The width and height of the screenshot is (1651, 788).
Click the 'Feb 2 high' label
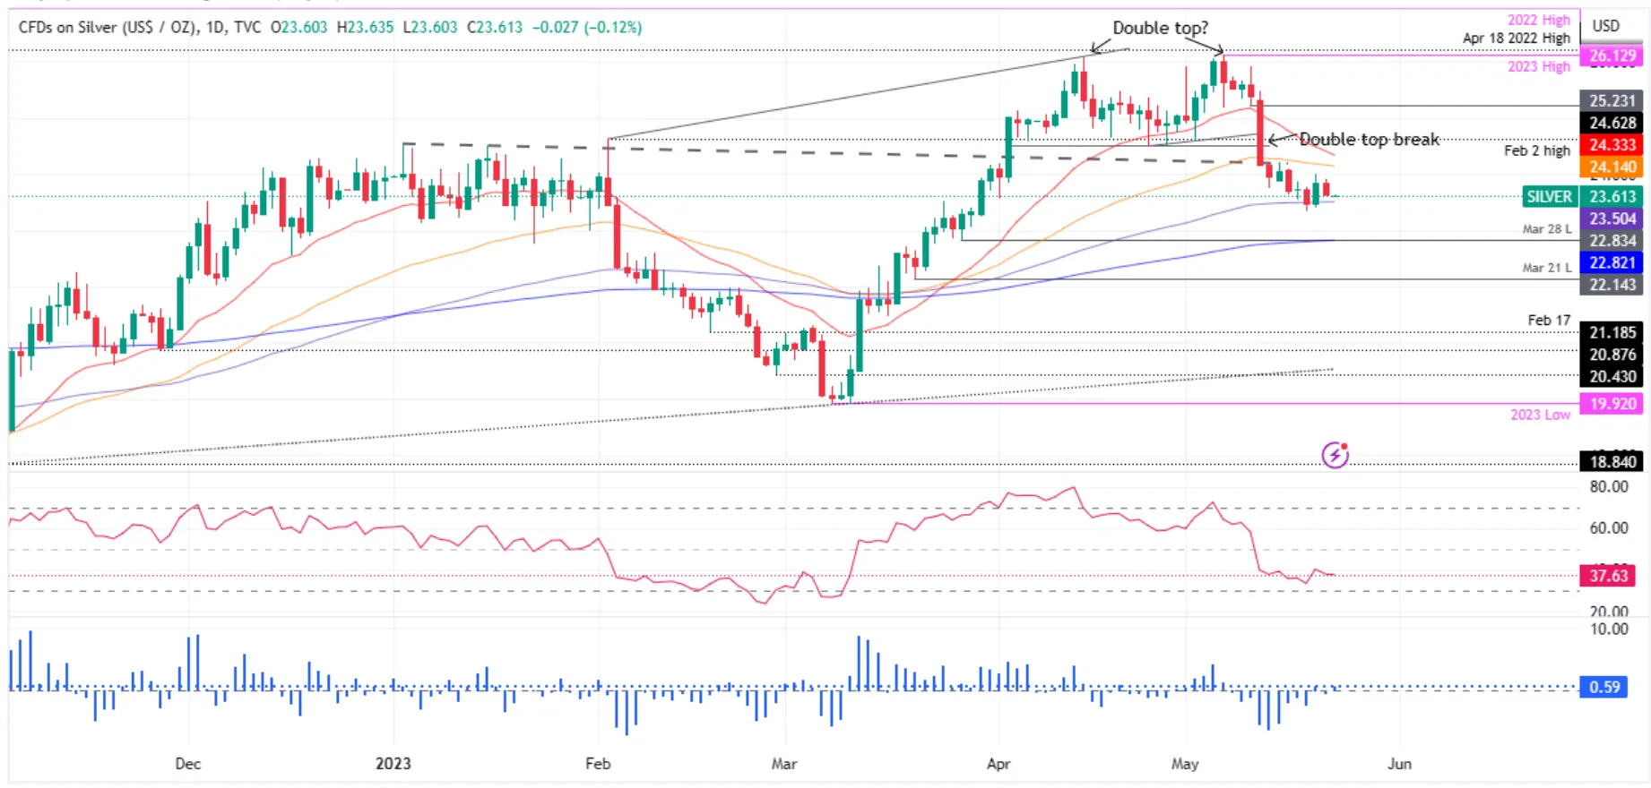pos(1537,150)
